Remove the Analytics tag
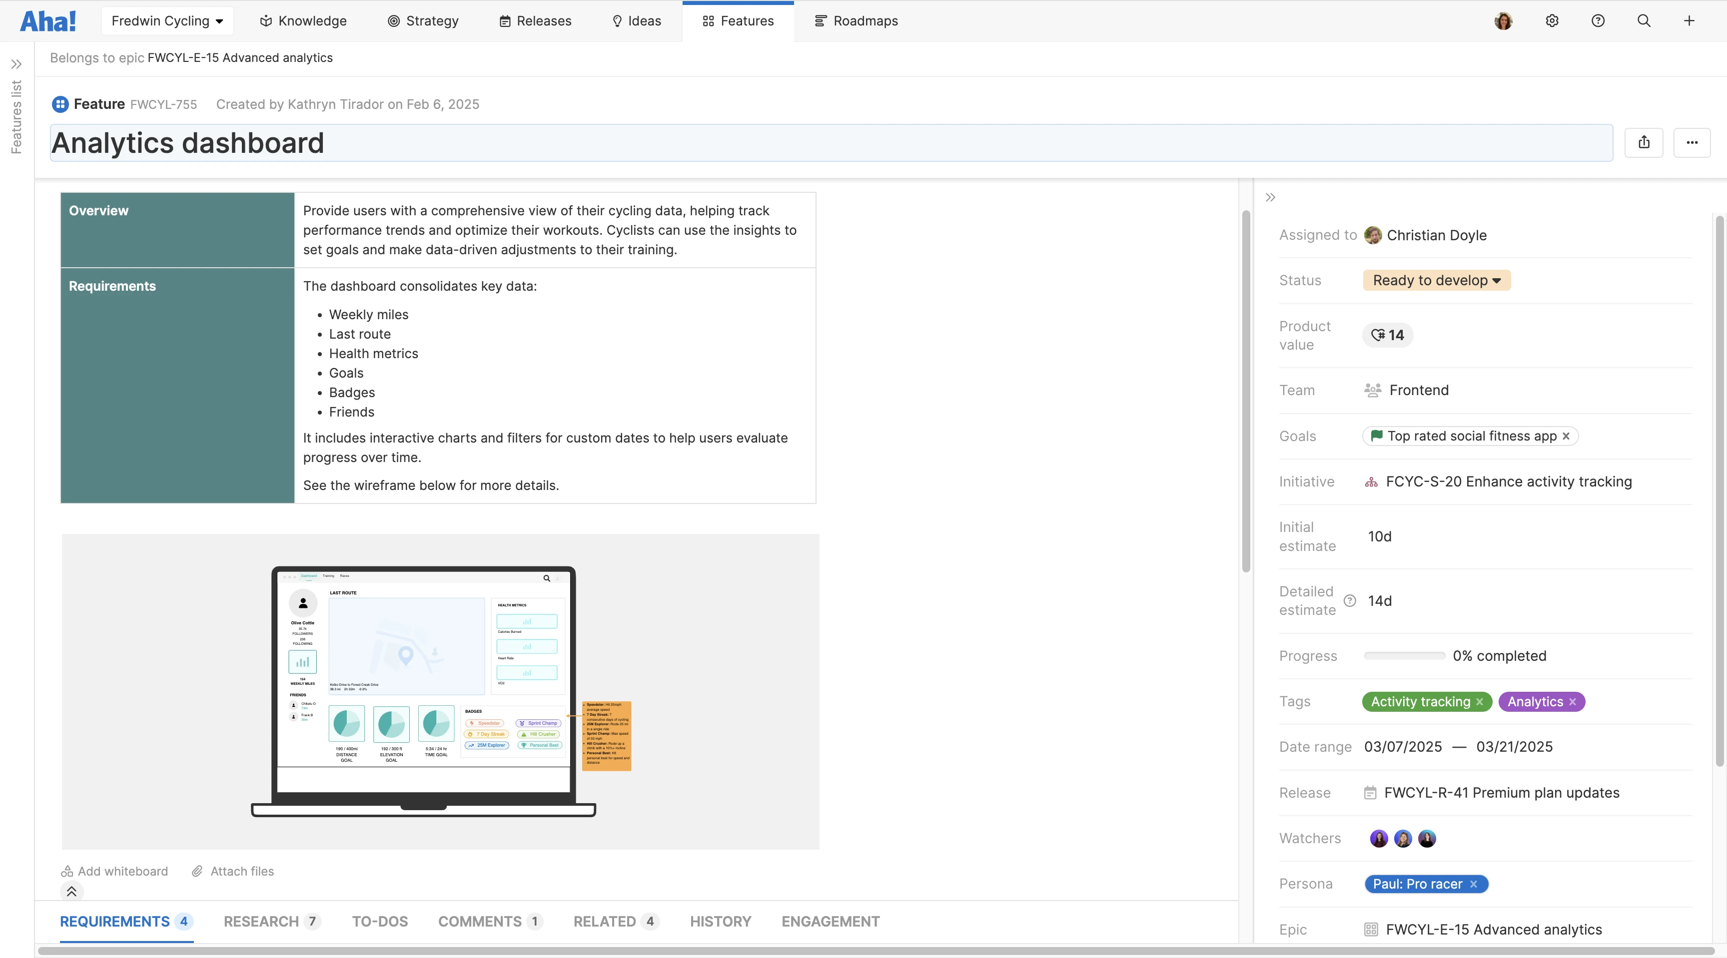1727x958 pixels. click(1573, 701)
